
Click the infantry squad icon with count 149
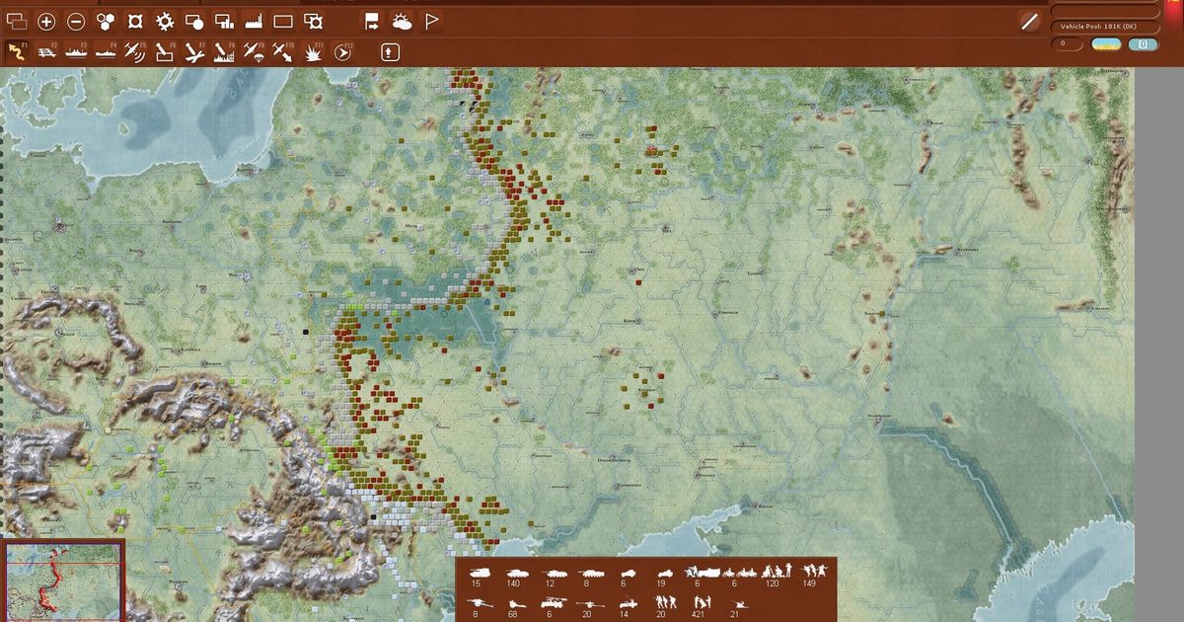[x=814, y=571]
